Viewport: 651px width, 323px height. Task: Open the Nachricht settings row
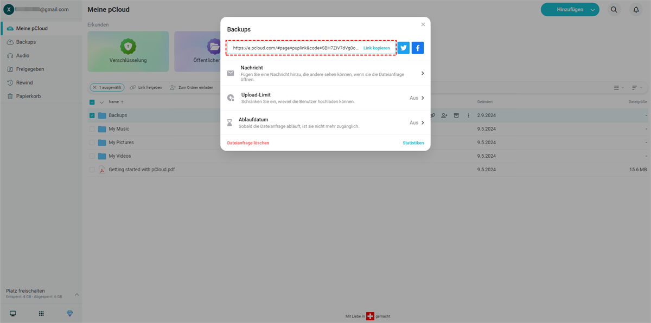325,73
